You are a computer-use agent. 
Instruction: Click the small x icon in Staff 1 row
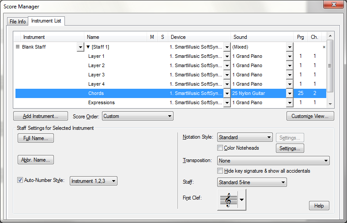tap(324, 47)
